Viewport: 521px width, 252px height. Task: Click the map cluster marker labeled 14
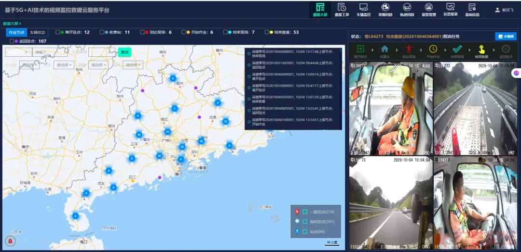click(201, 141)
